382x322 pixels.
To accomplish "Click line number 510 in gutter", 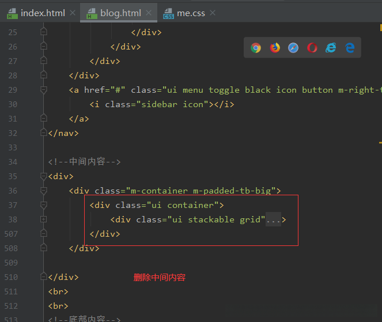I will (x=11, y=277).
